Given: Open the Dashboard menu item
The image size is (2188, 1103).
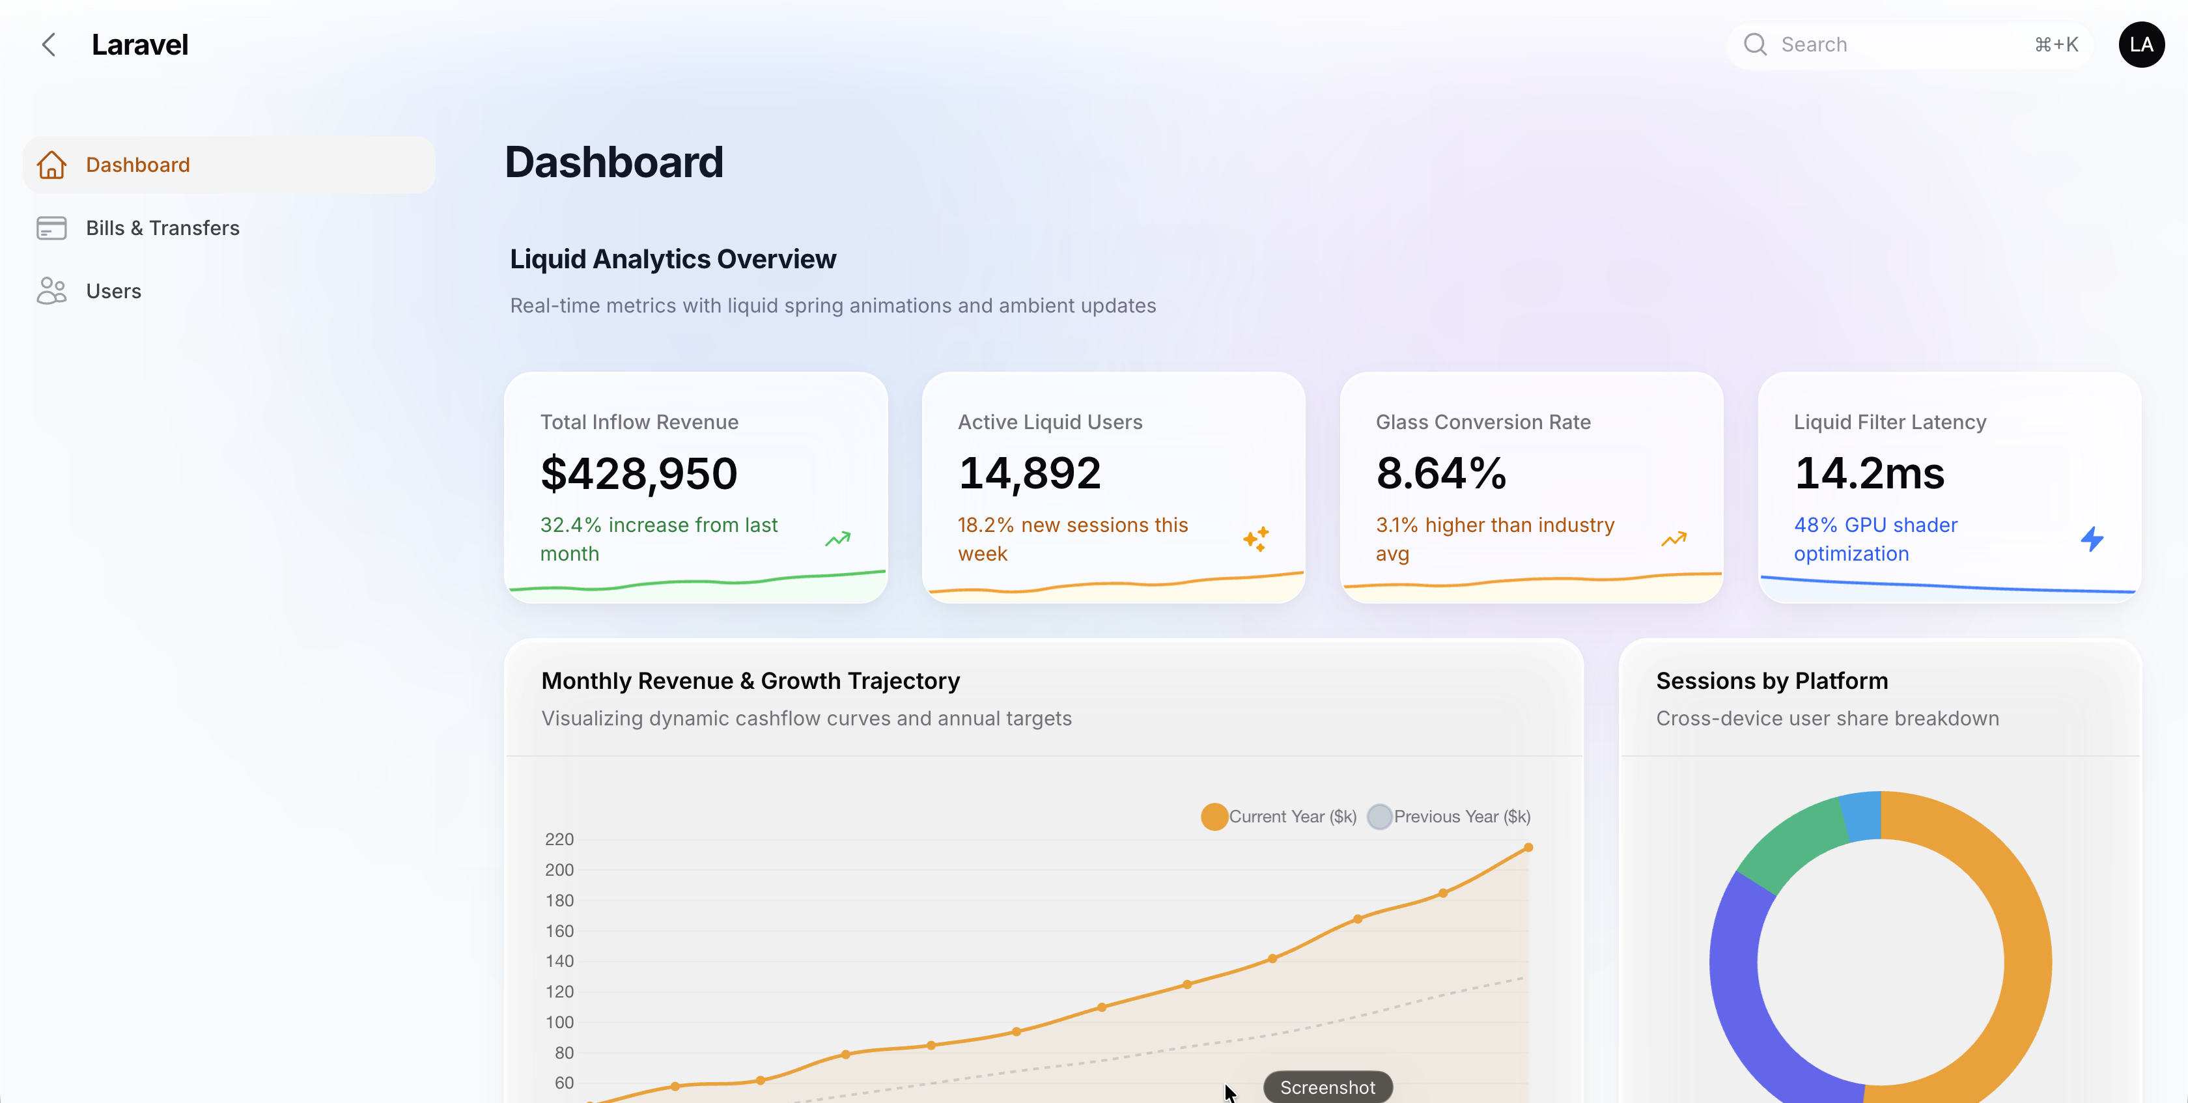Looking at the screenshot, I should click(229, 165).
